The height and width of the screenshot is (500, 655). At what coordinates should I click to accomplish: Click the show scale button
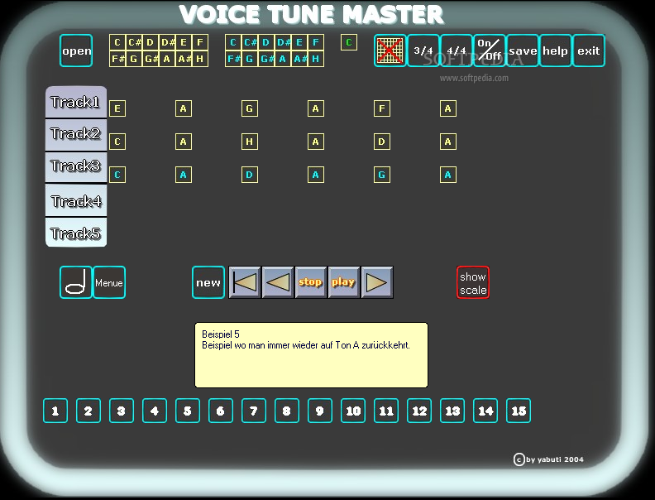(473, 282)
